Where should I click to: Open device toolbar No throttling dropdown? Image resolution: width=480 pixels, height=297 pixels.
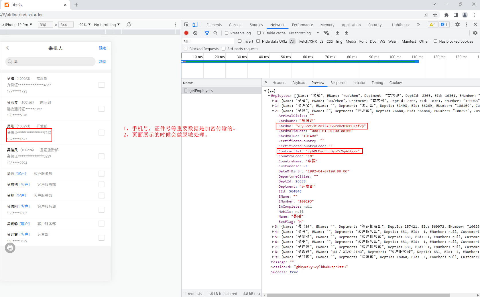coord(107,25)
